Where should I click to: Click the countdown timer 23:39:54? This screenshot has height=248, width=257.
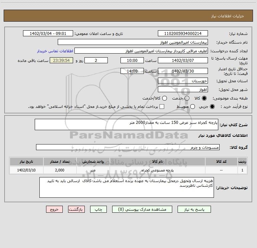click(x=61, y=60)
